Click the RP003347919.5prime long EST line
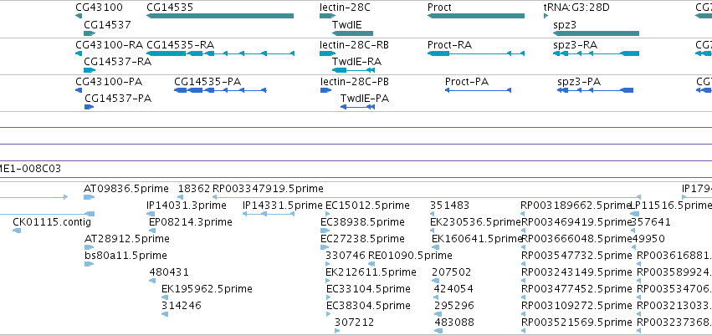Viewport: 712px width, 335px height. click(427, 197)
